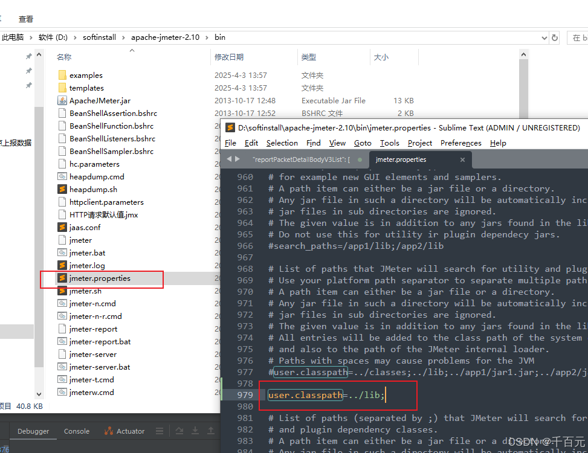
Task: Sort files by 名称 column header
Action: click(63, 57)
